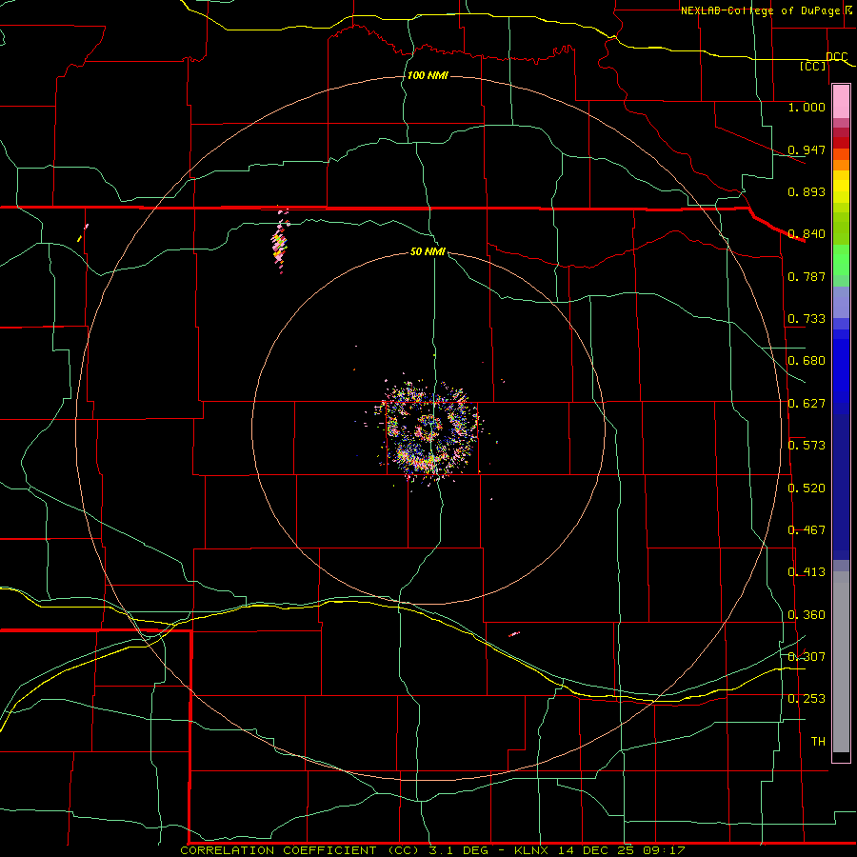The width and height of the screenshot is (857, 857).
Task: Select the 0.360 scale value
Action: pyautogui.click(x=807, y=615)
